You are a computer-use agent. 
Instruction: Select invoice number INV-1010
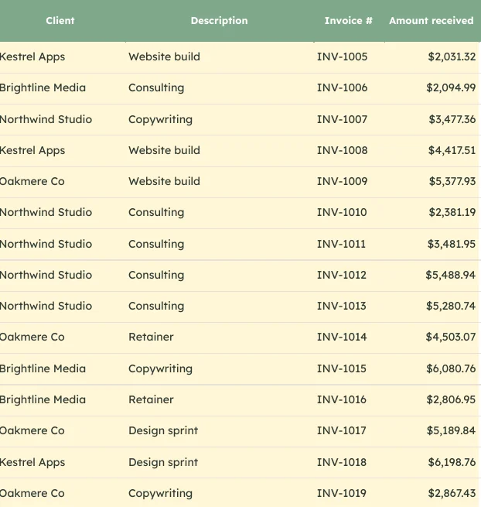(342, 212)
